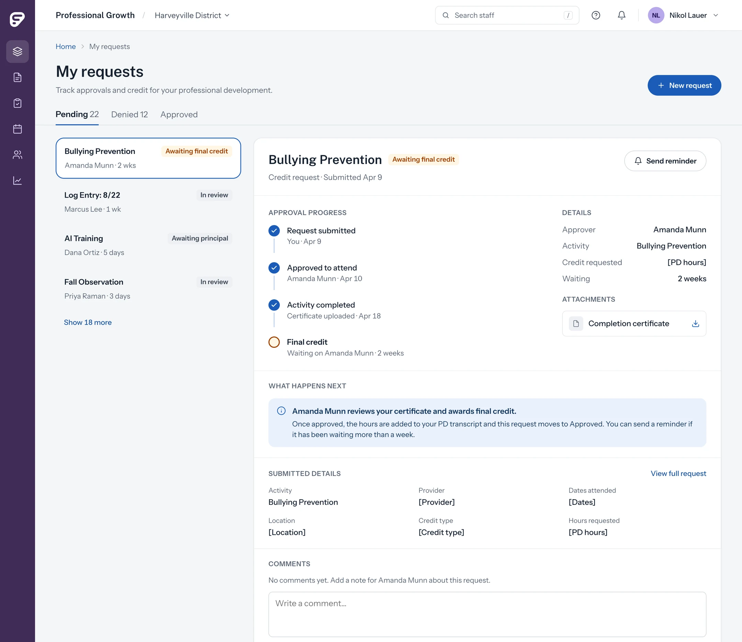The height and width of the screenshot is (642, 742).
Task: Click the help question mark icon
Action: pyautogui.click(x=596, y=15)
